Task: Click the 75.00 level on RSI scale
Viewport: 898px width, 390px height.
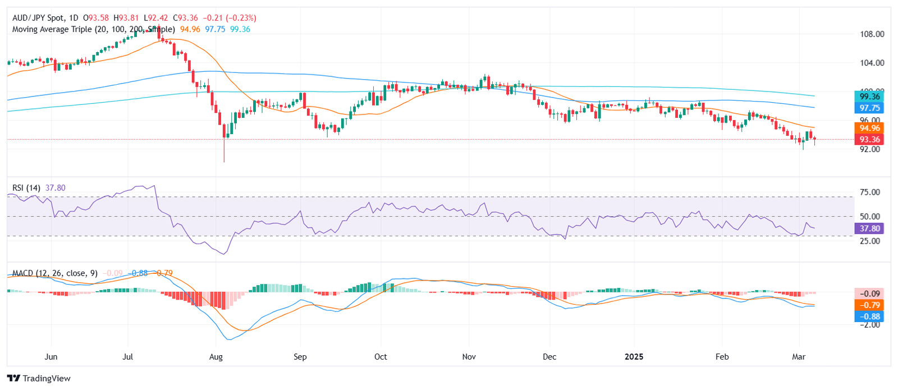Action: tap(870, 192)
